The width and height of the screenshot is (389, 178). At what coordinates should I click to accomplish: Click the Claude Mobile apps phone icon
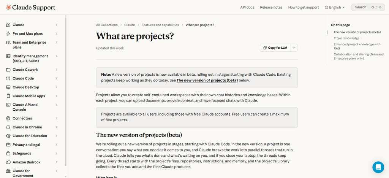tap(8, 96)
